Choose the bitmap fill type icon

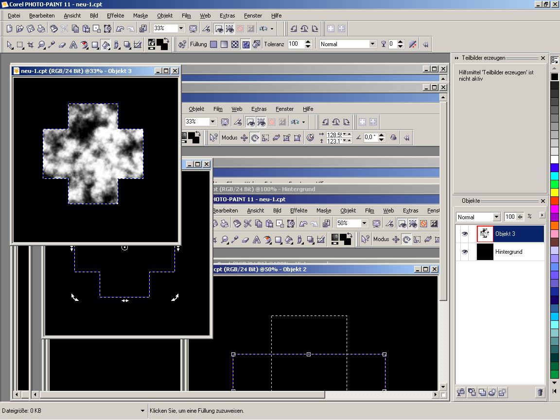(235, 44)
